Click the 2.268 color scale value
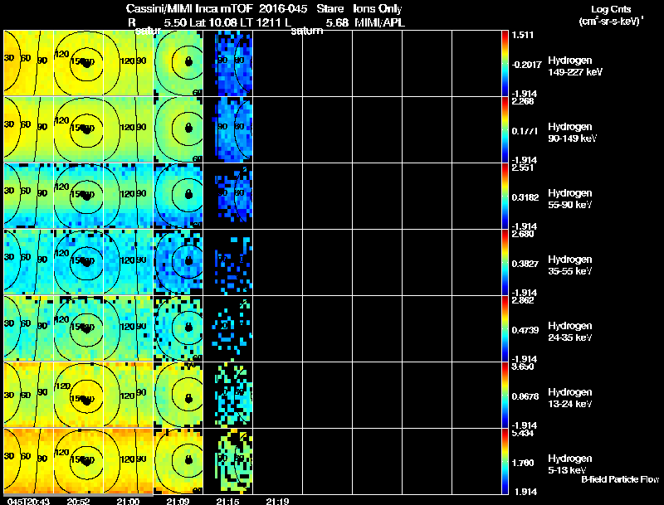Screen dimensions: 664x505 [523, 101]
